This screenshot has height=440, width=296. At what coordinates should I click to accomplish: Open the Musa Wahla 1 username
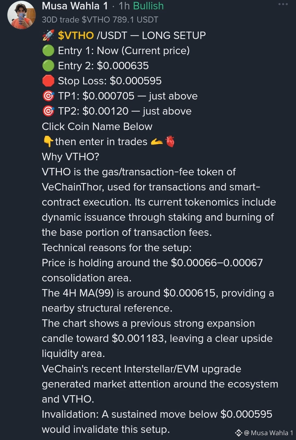click(75, 6)
